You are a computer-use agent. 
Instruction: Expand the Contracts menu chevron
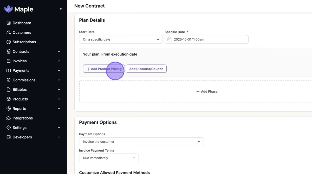click(x=59, y=51)
